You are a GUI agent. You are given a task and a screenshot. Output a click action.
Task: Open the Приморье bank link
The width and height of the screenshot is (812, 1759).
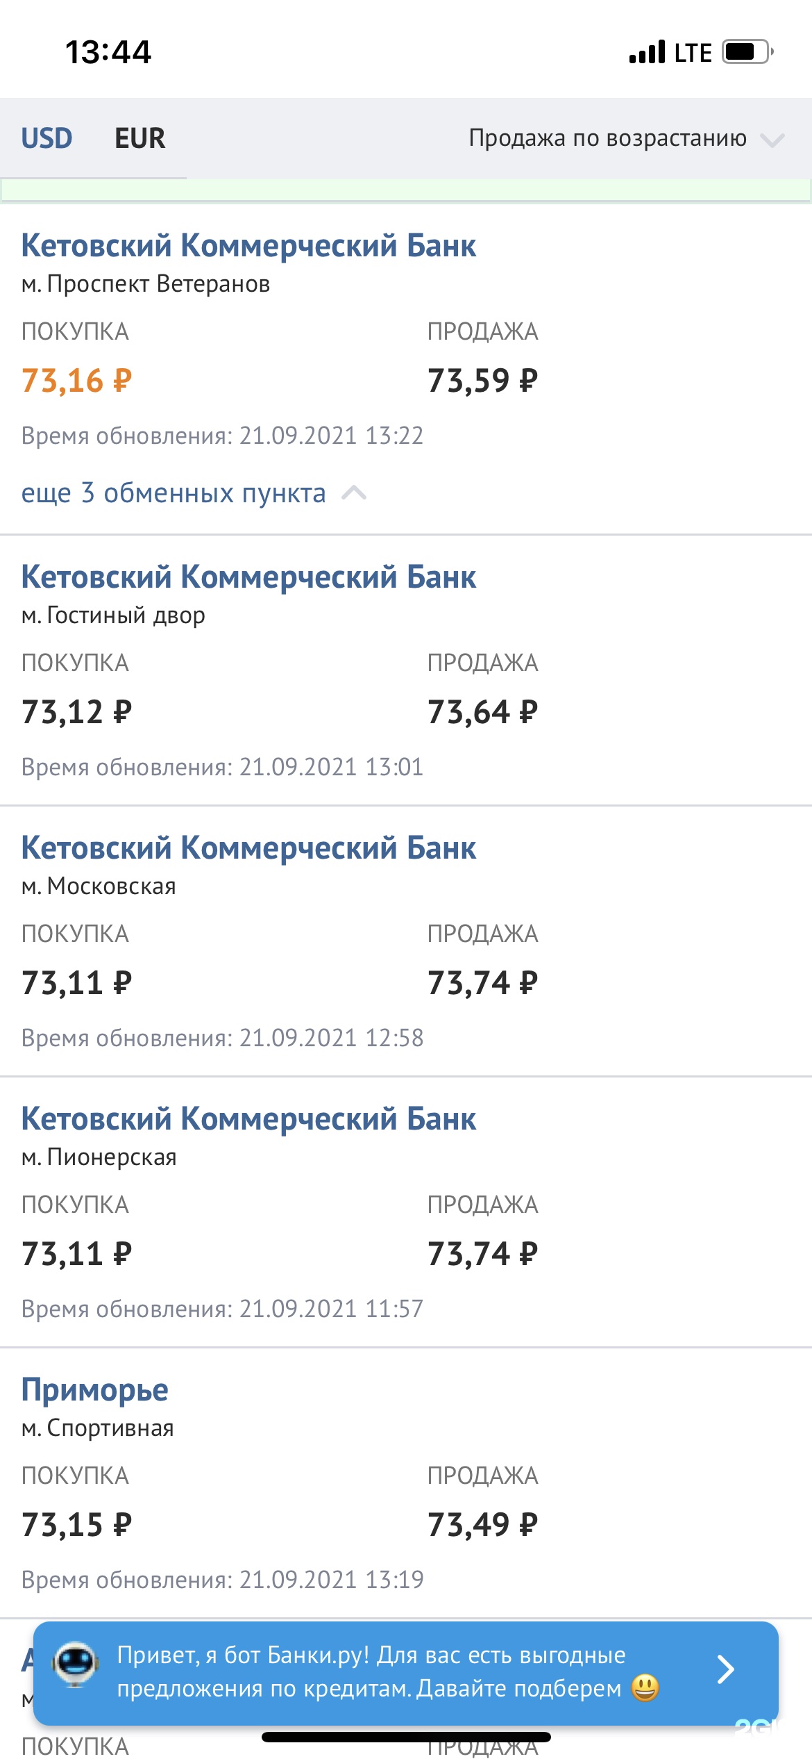(x=95, y=1390)
